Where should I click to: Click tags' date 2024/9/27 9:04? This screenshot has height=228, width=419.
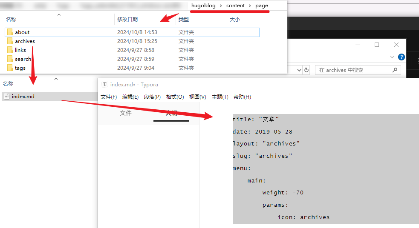[x=136, y=68]
